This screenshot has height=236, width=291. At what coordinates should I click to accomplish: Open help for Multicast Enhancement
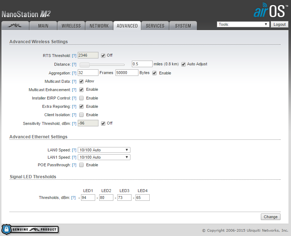coord(74,90)
